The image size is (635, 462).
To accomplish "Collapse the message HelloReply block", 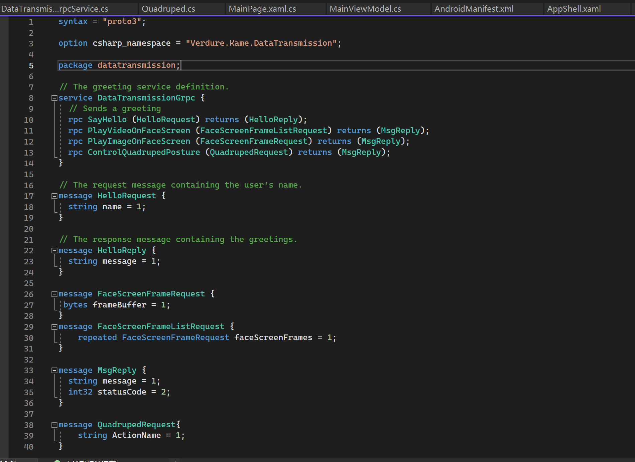I will pyautogui.click(x=54, y=250).
